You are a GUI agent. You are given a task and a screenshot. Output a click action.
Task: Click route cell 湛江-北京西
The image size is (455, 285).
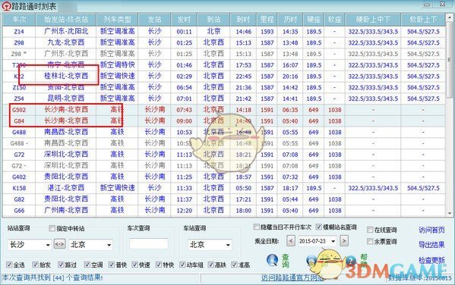pyautogui.click(x=66, y=188)
